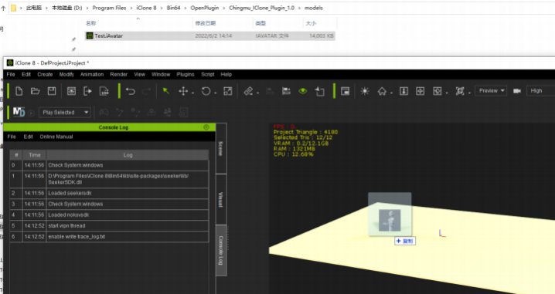555x294 pixels.
Task: Open the Edit menu in Console Log panel
Action: [x=29, y=137]
